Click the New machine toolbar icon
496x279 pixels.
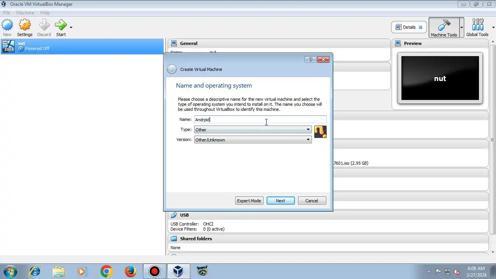[x=7, y=26]
